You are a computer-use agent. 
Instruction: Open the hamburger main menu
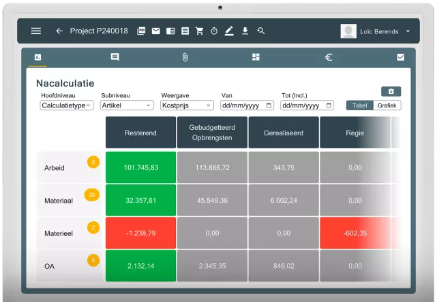point(36,31)
